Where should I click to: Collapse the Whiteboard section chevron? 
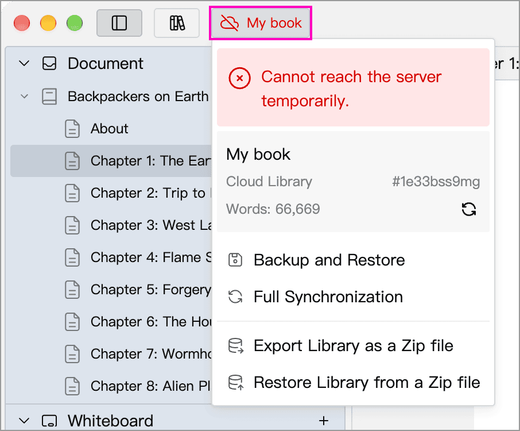pos(24,421)
